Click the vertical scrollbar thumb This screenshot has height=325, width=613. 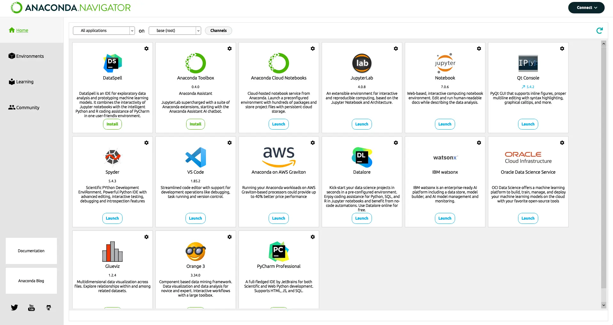click(604, 168)
